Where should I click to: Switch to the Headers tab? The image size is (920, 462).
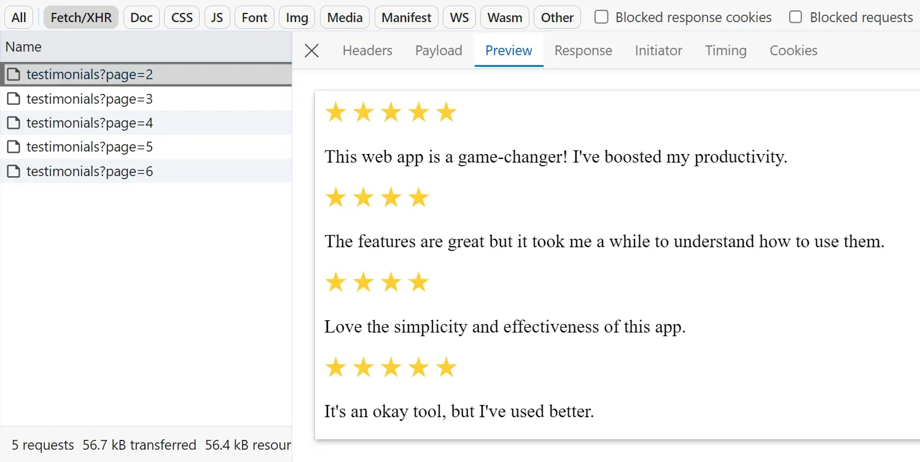pos(367,50)
